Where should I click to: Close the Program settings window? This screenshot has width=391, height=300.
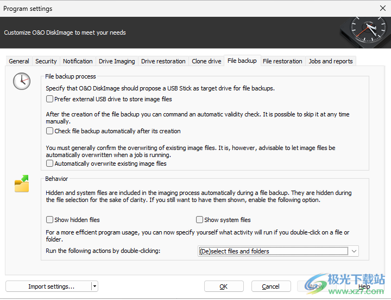382,8
